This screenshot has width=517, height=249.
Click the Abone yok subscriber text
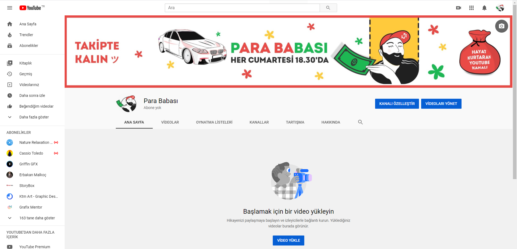tap(152, 108)
